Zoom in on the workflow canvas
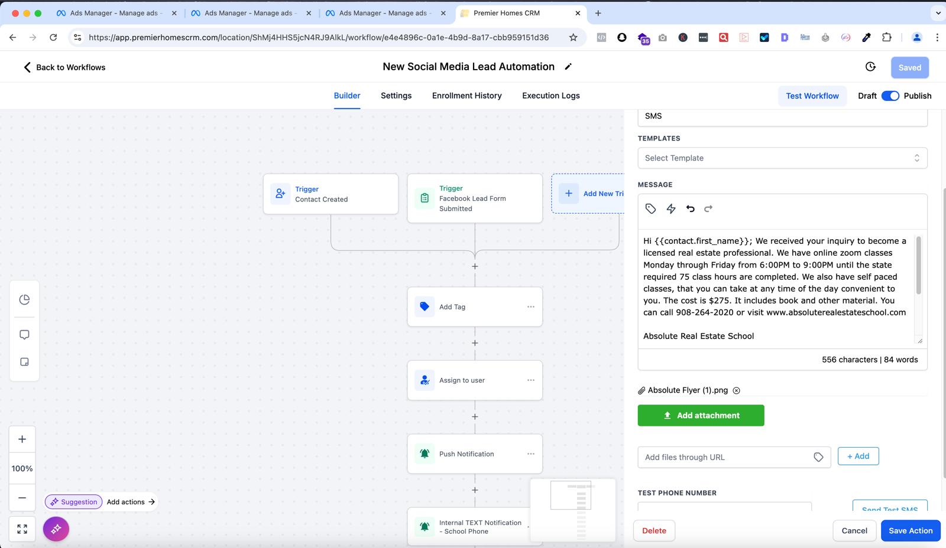The height and width of the screenshot is (548, 946). click(x=22, y=439)
